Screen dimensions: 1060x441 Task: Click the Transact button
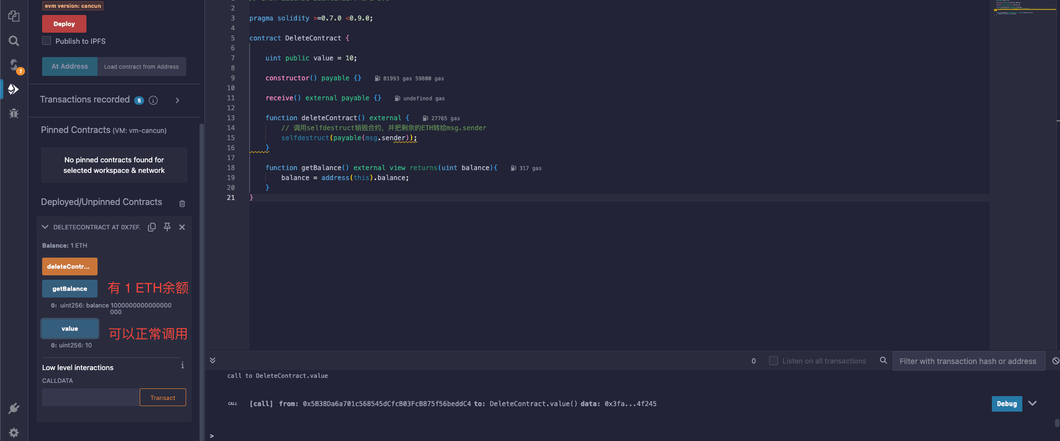click(163, 397)
